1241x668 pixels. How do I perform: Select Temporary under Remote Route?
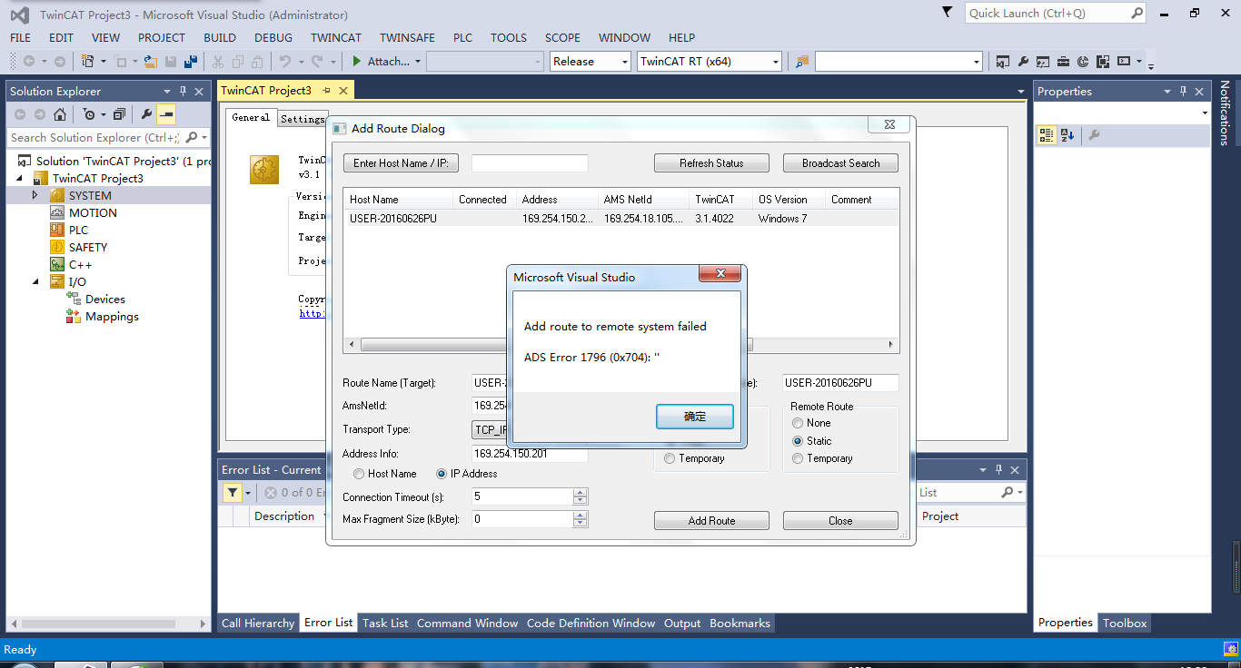click(x=798, y=458)
